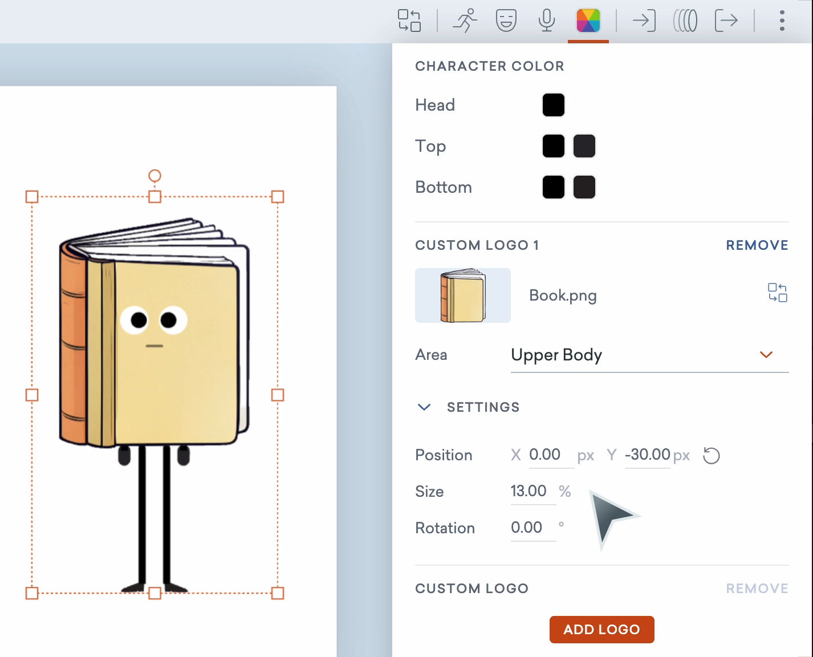This screenshot has height=657, width=813.
Task: Open the motion path rings icon
Action: click(x=685, y=21)
